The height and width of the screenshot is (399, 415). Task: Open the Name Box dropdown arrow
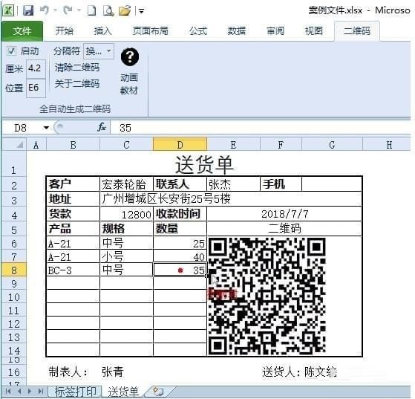tap(46, 128)
